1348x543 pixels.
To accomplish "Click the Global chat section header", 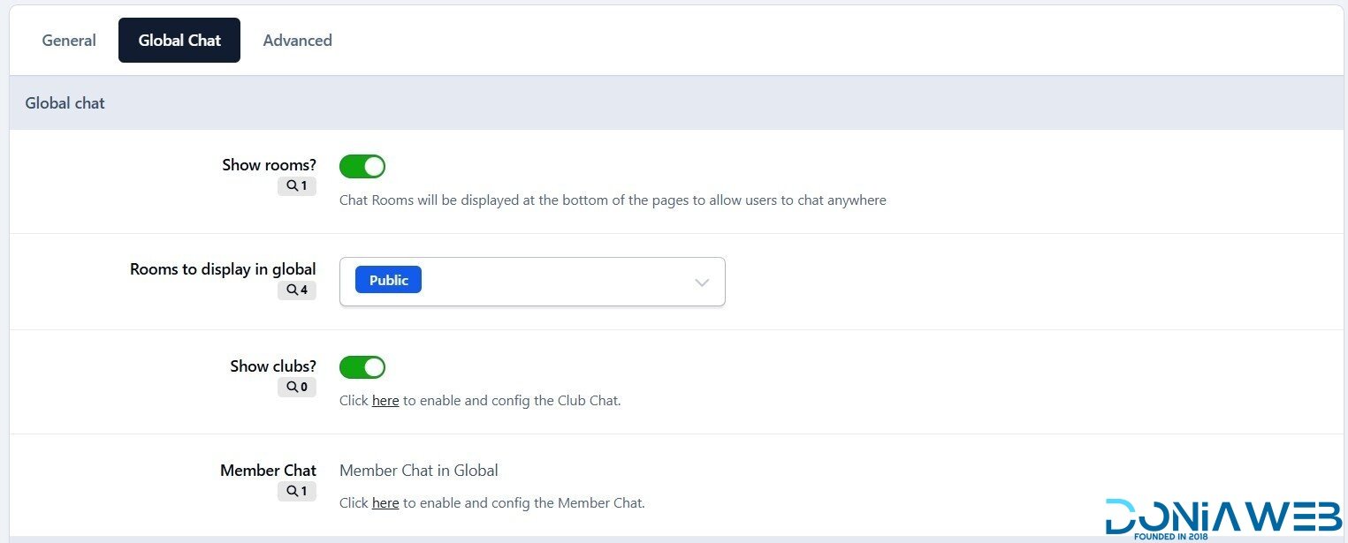I will tap(65, 103).
